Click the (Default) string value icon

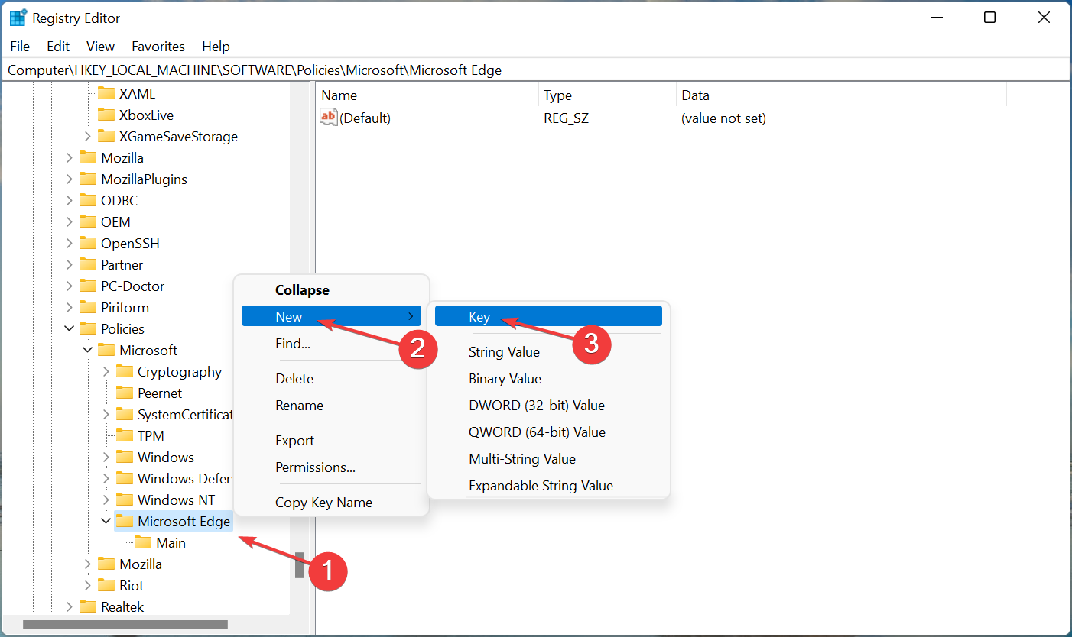(x=329, y=118)
